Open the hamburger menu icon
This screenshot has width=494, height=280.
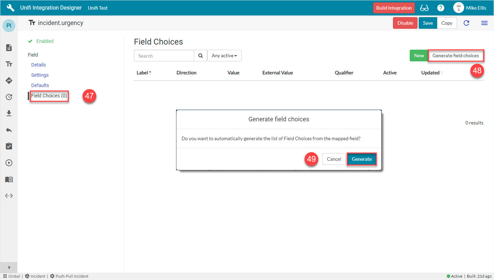coord(484,23)
